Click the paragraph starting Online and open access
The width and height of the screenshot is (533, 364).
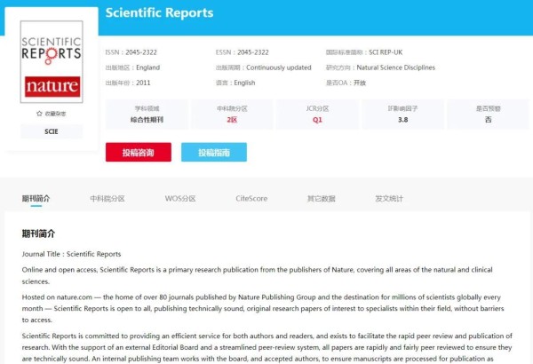[258, 275]
